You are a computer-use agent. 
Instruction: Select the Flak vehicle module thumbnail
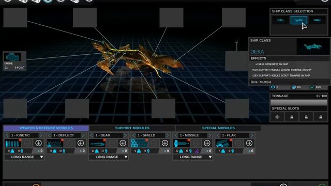point(224,143)
